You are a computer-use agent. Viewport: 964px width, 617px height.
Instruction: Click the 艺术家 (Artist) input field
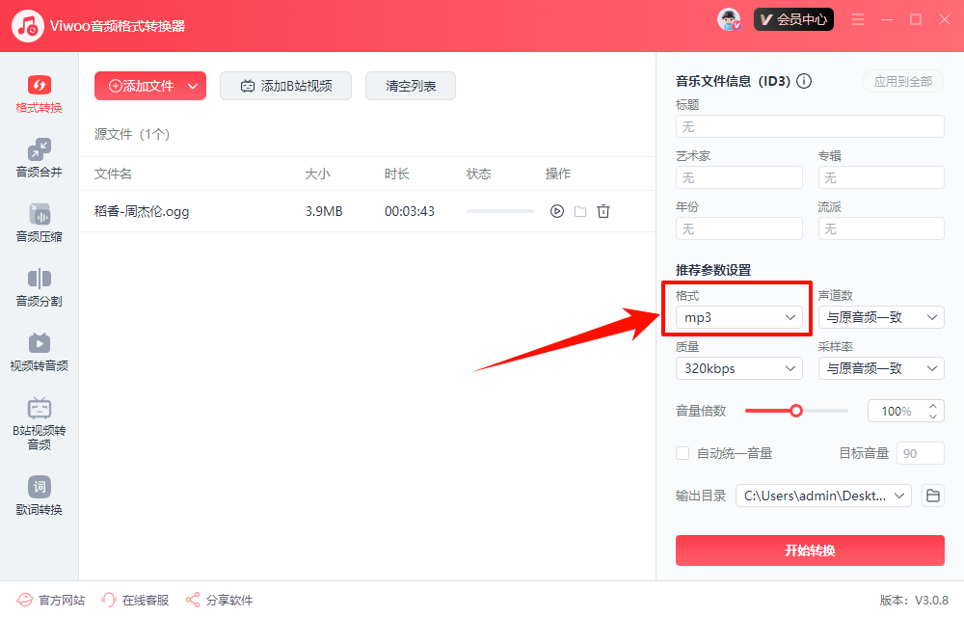coord(738,177)
